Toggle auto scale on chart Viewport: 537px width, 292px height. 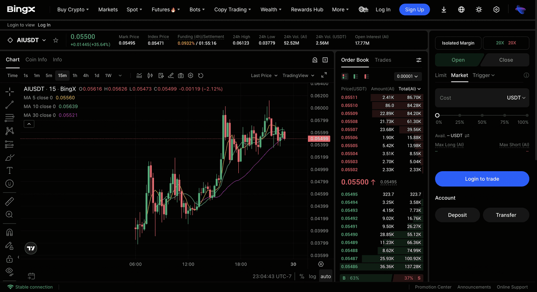[x=326, y=276]
